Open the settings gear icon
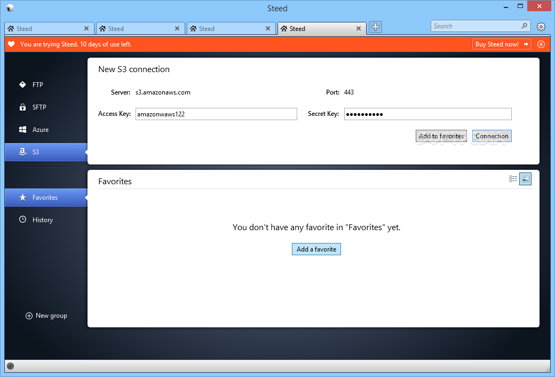Screen dimensions: 555x377 click(x=541, y=27)
